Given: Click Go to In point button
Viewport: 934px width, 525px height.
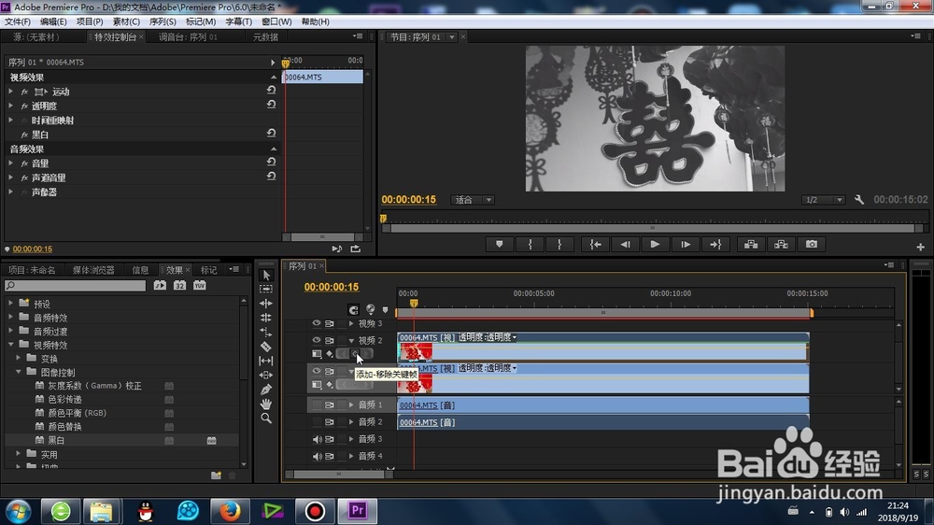Looking at the screenshot, I should (x=595, y=245).
